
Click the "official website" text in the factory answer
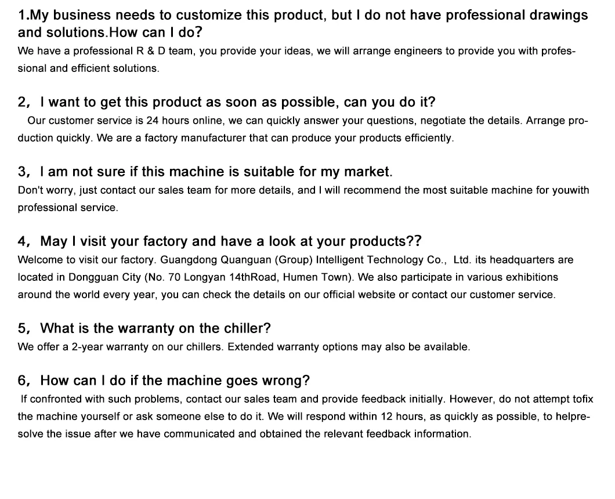[x=354, y=295]
